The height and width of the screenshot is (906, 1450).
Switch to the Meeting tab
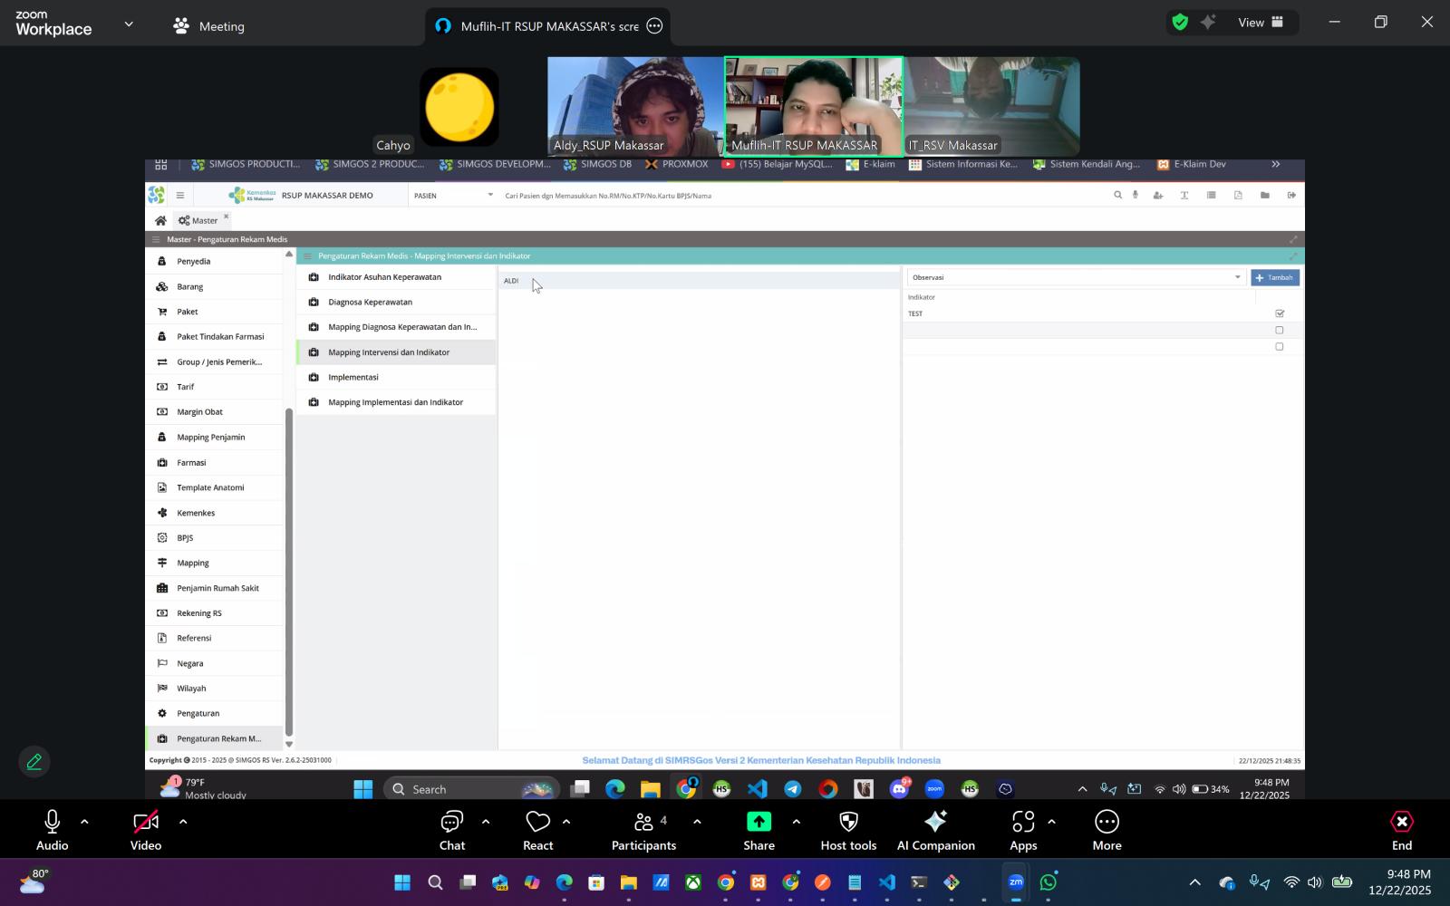click(209, 26)
